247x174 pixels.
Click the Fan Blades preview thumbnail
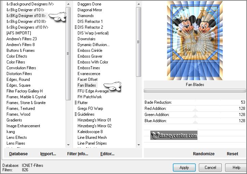pyautogui.click(x=195, y=41)
